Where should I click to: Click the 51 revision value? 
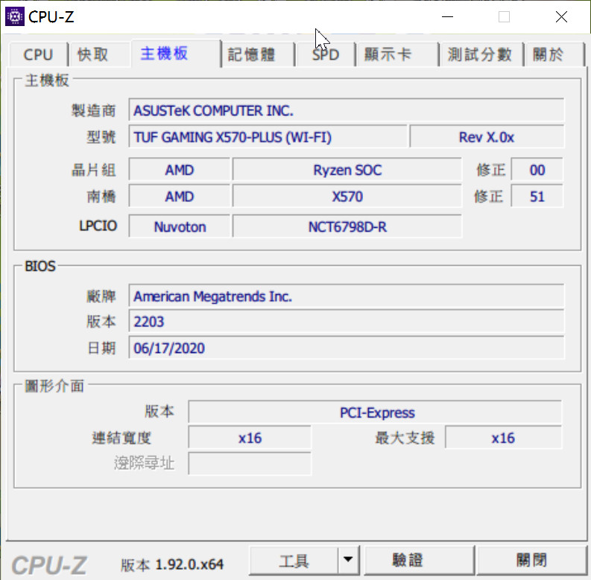click(537, 197)
